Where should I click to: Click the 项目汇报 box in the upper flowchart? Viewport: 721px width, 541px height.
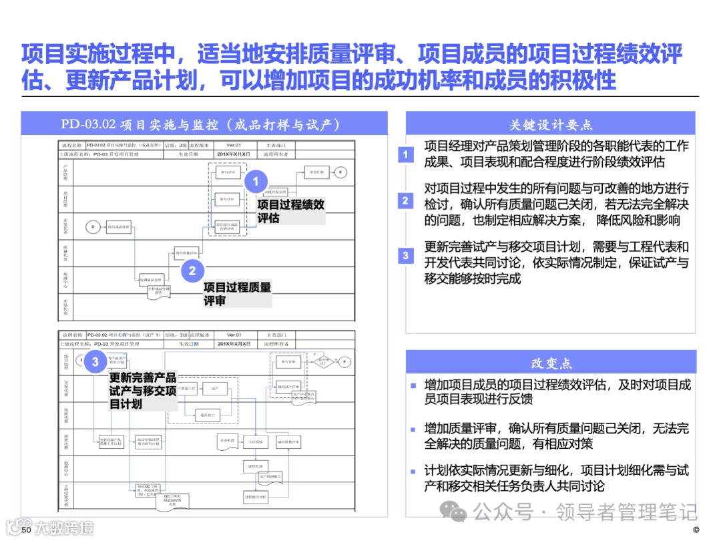315,172
